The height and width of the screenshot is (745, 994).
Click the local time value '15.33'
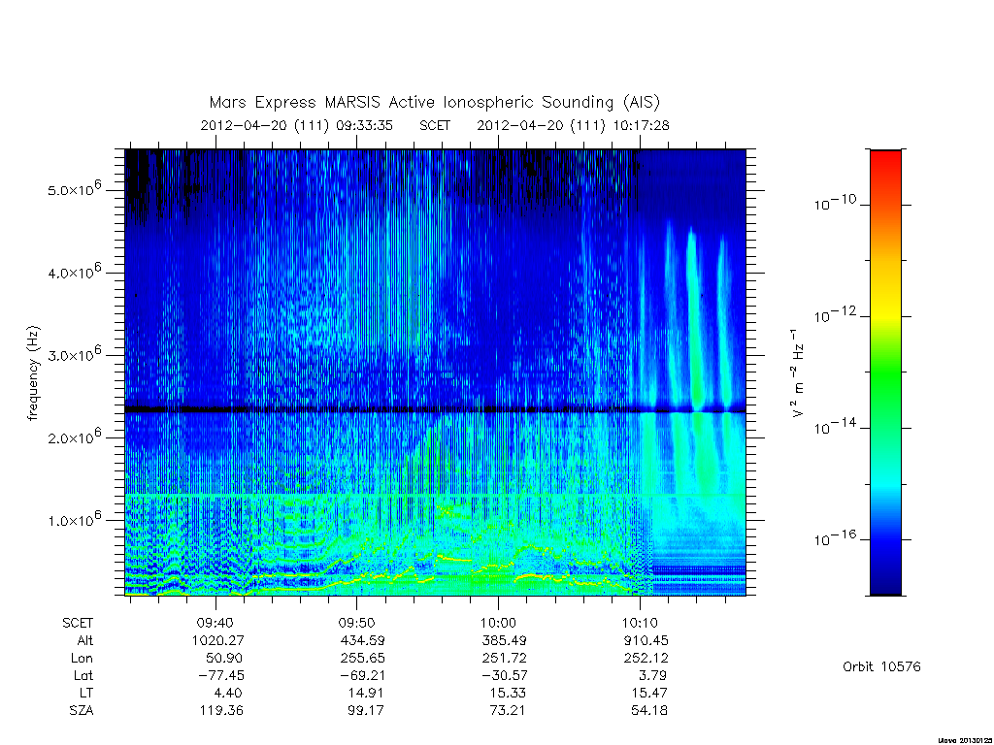coord(508,693)
